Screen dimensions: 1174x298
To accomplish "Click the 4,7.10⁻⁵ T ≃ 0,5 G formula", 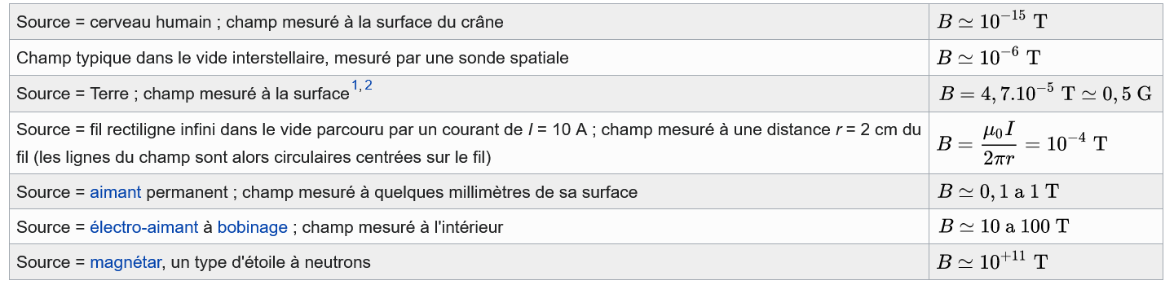I will pyautogui.click(x=1045, y=93).
